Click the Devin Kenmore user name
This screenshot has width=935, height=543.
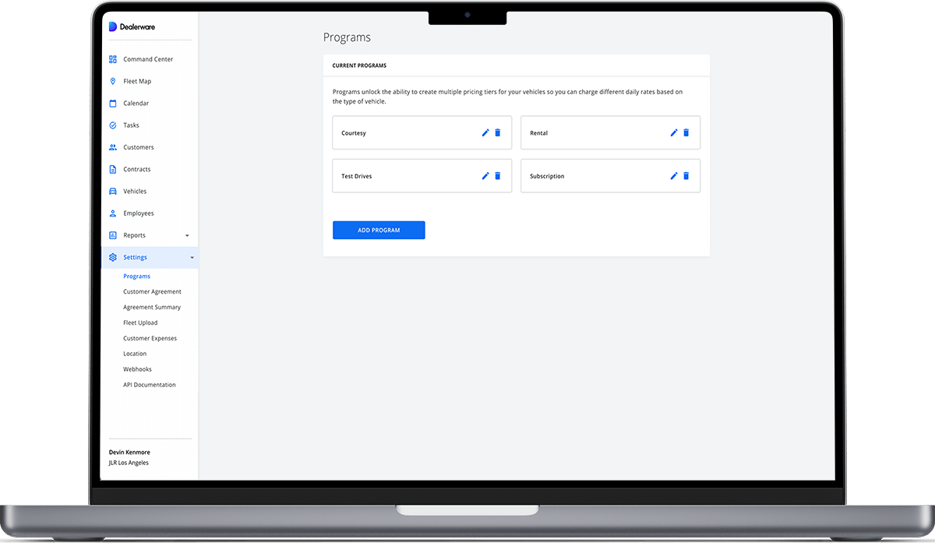coord(129,452)
